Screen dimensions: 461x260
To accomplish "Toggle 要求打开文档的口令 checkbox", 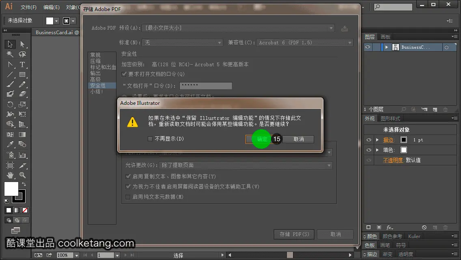I will (x=124, y=74).
